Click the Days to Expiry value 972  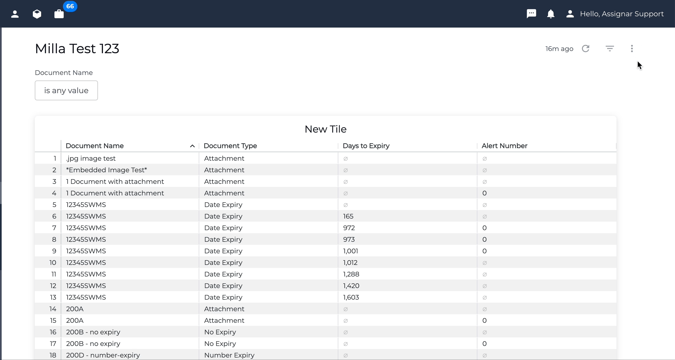(x=349, y=228)
